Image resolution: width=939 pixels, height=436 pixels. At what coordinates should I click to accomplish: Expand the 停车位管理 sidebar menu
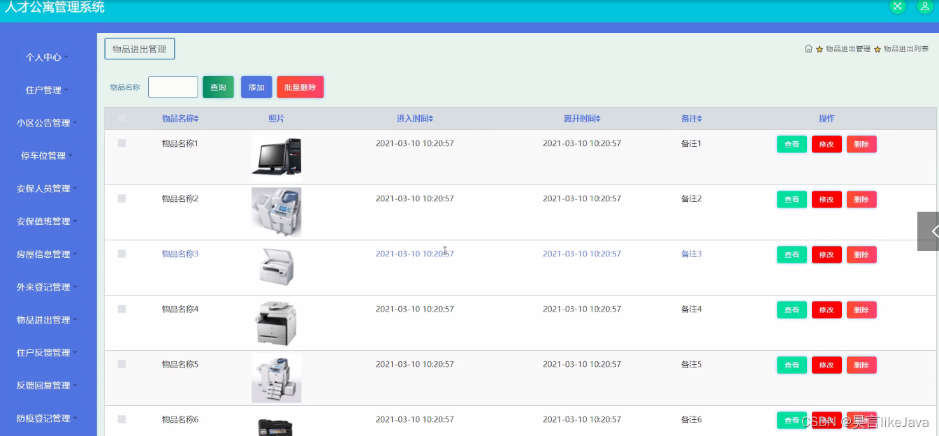point(48,156)
